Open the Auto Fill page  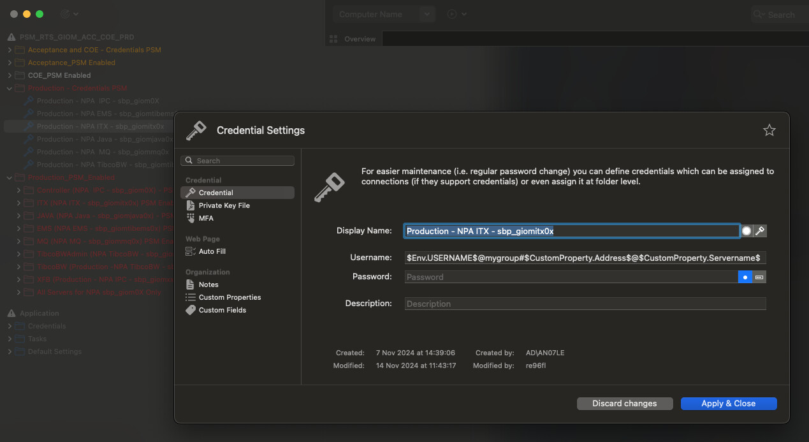(x=212, y=251)
